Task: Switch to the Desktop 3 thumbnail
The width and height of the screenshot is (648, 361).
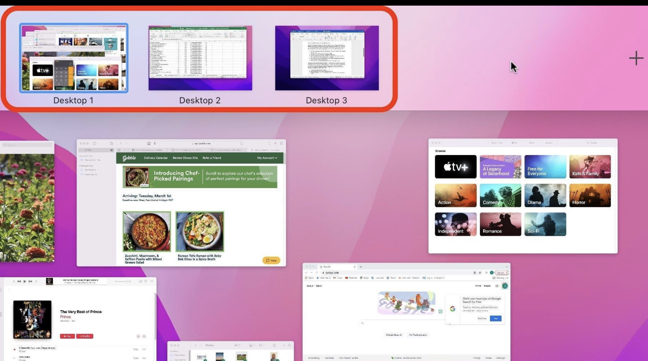Action: point(327,58)
